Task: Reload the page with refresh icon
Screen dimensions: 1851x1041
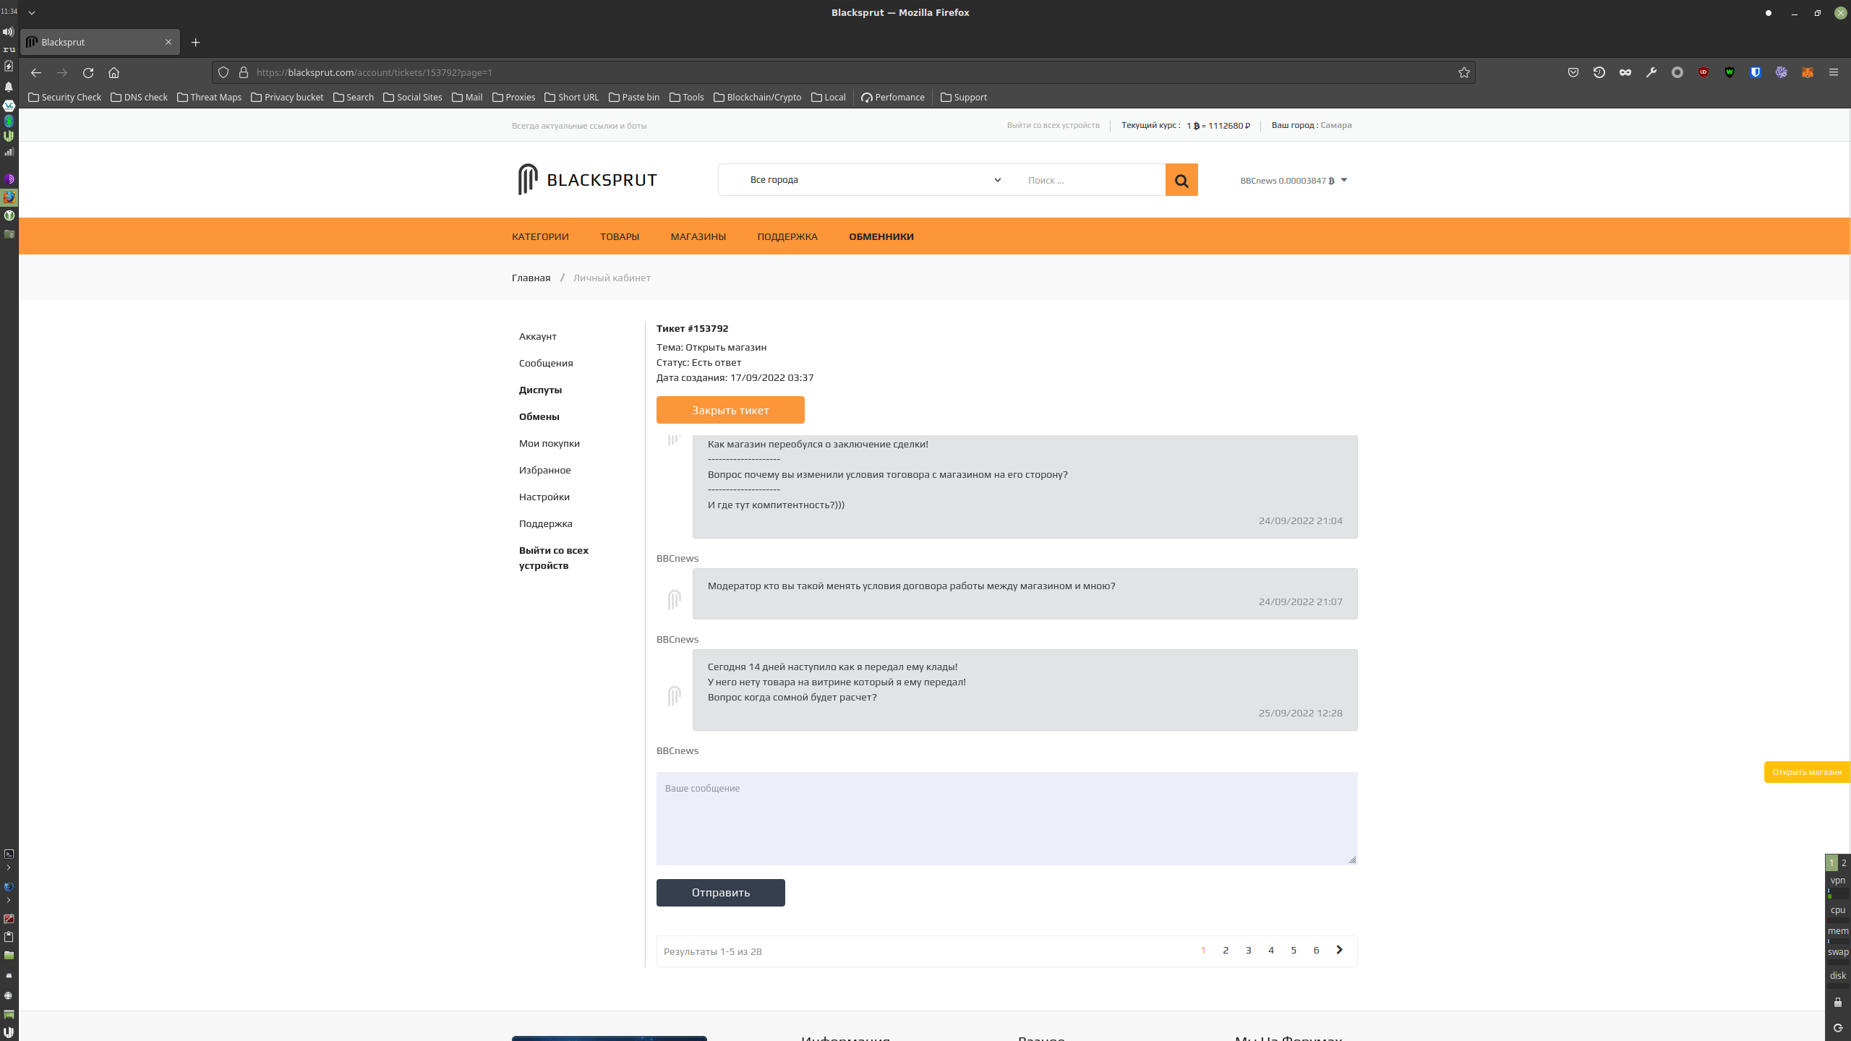Action: 88,72
